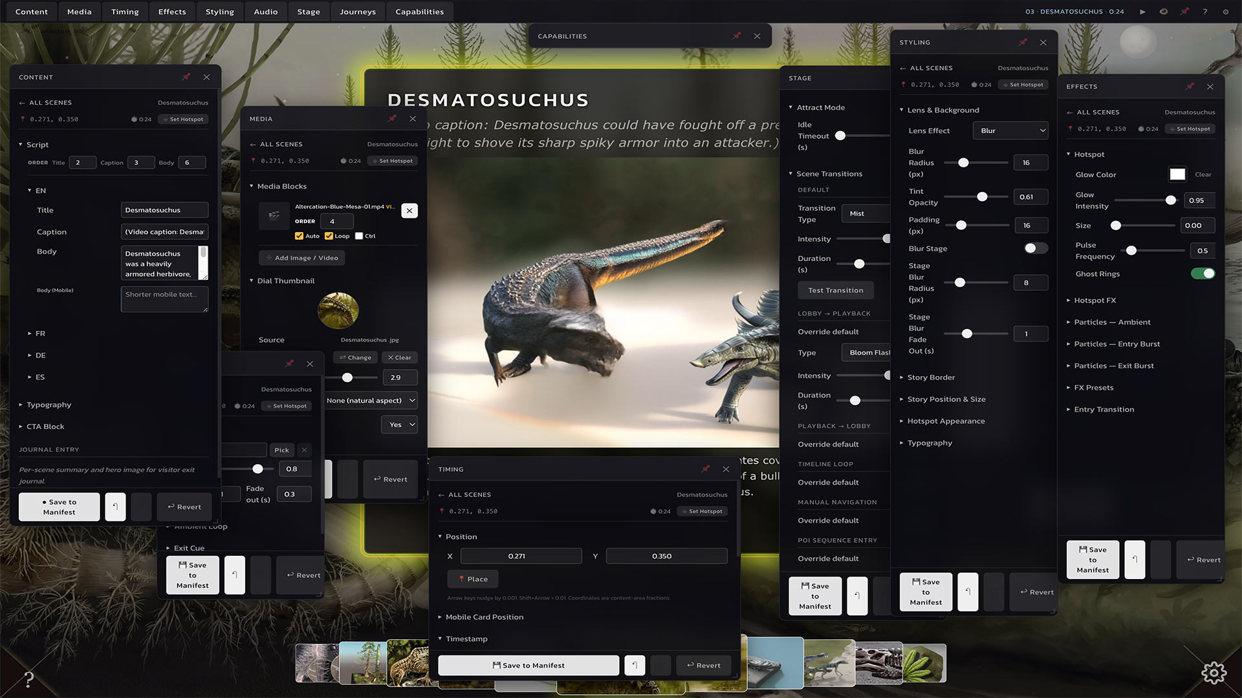Screen dimensions: 1242x698
Task: Click undo icon in Effects panel footer
Action: point(1135,559)
